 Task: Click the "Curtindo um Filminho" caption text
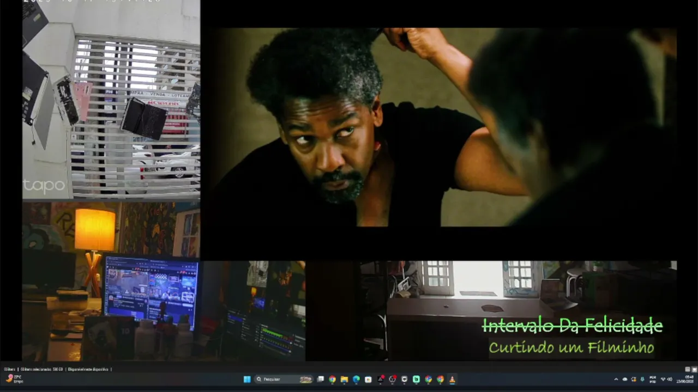point(571,347)
